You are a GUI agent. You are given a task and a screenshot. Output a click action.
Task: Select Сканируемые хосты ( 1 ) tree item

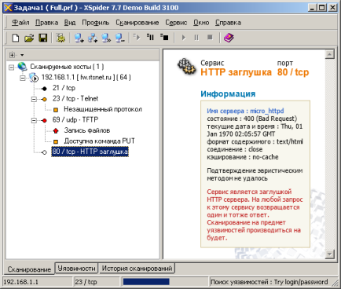[x=67, y=67]
